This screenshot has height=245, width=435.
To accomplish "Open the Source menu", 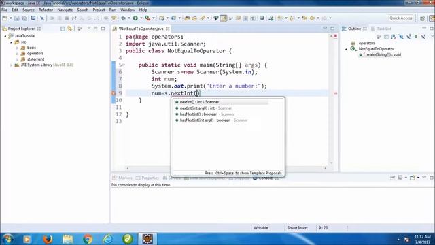I will tap(29, 10).
